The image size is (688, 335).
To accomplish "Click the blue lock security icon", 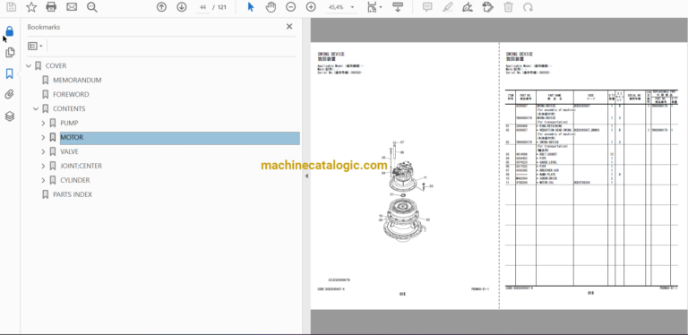I will pyautogui.click(x=10, y=31).
